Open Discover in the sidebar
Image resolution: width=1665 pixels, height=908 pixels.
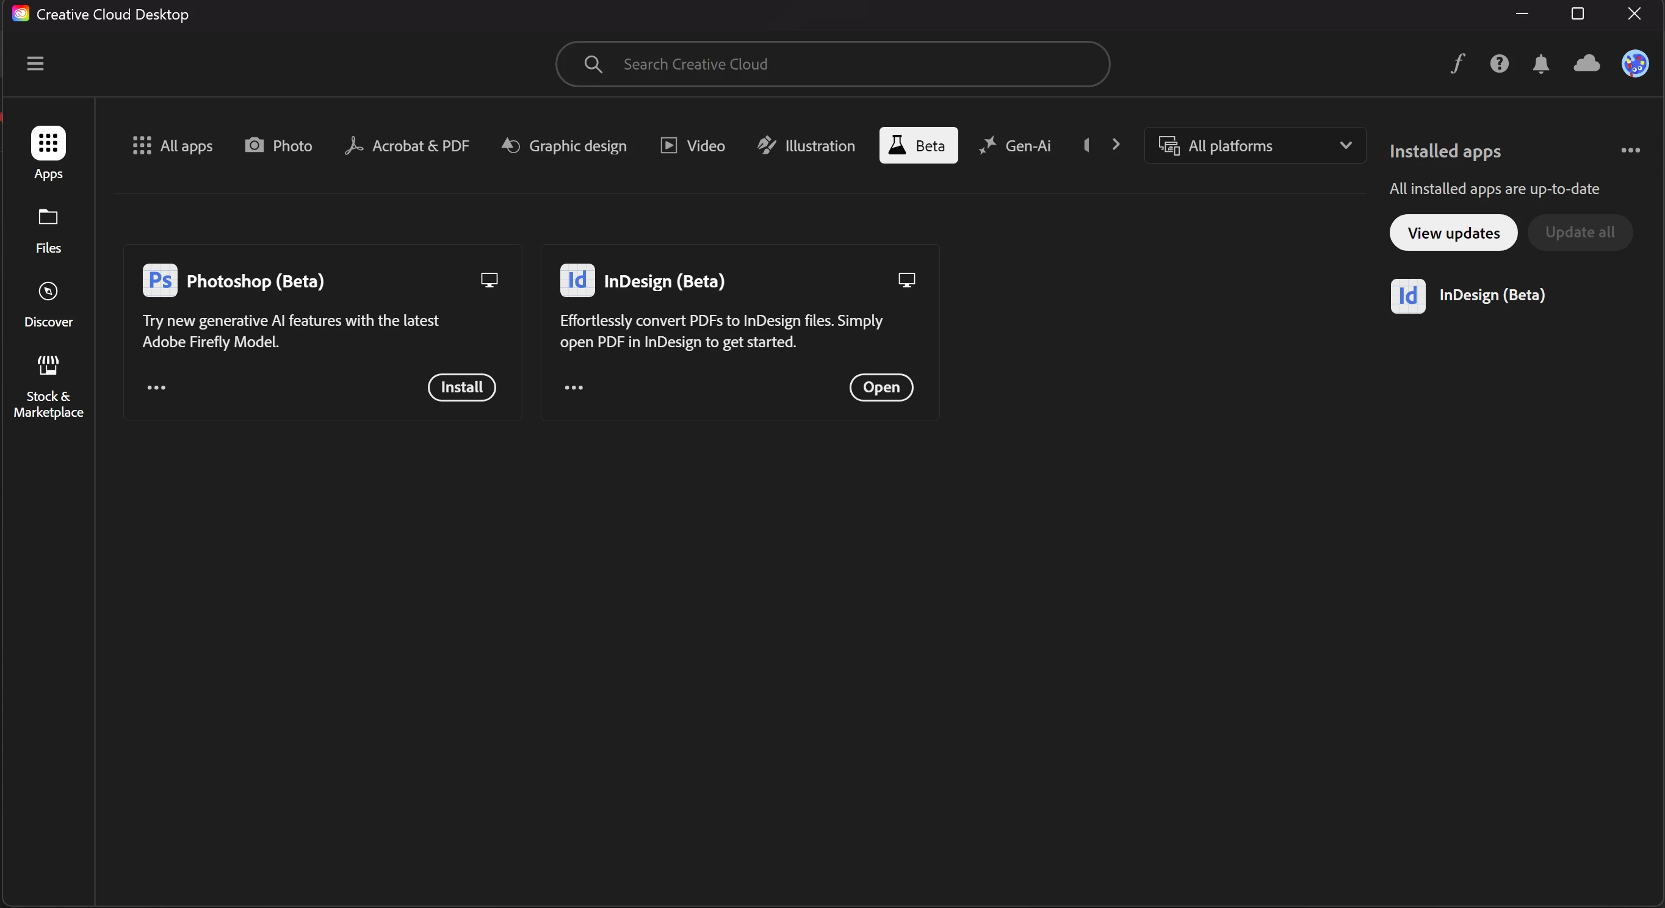[48, 304]
